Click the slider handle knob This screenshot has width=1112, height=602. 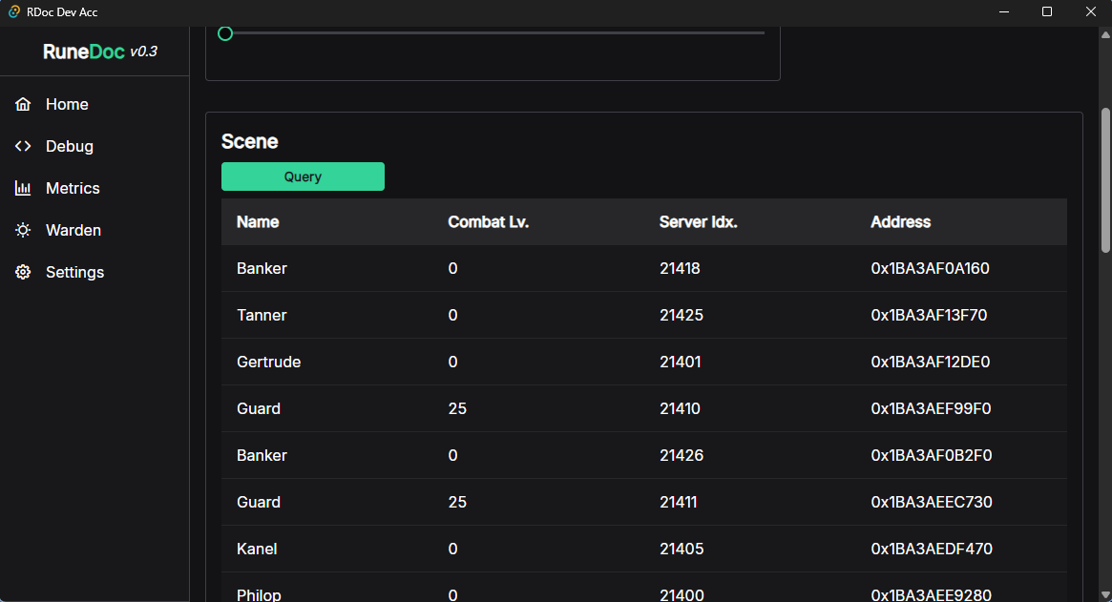click(x=225, y=33)
